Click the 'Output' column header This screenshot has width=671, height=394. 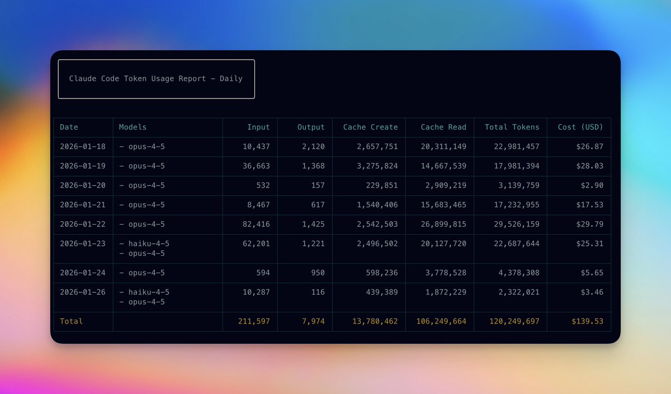pyautogui.click(x=311, y=127)
